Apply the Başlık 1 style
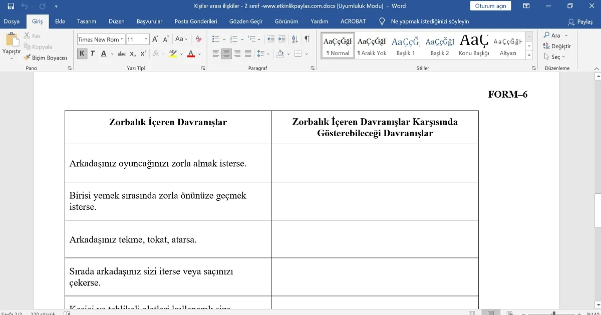601x315 pixels. pos(406,46)
